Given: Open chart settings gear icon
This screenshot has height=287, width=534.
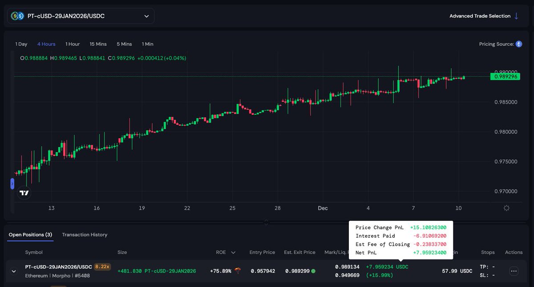Looking at the screenshot, I should click(x=506, y=208).
